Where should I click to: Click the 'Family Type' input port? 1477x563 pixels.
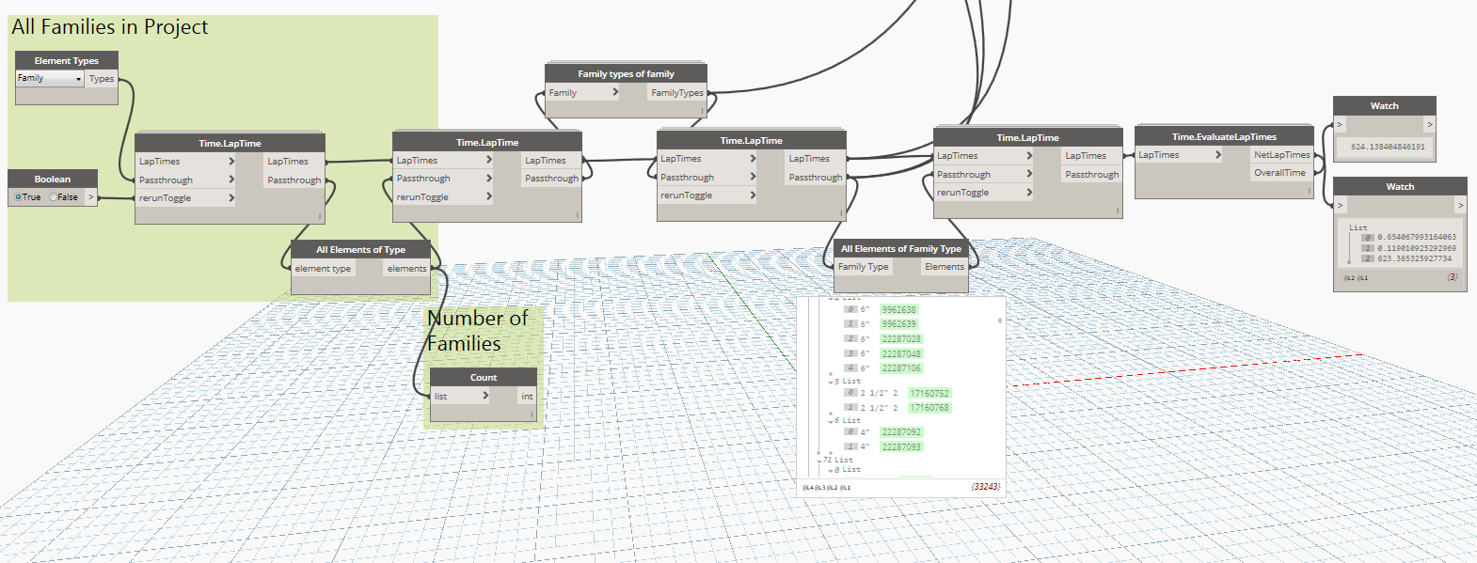[x=864, y=267]
